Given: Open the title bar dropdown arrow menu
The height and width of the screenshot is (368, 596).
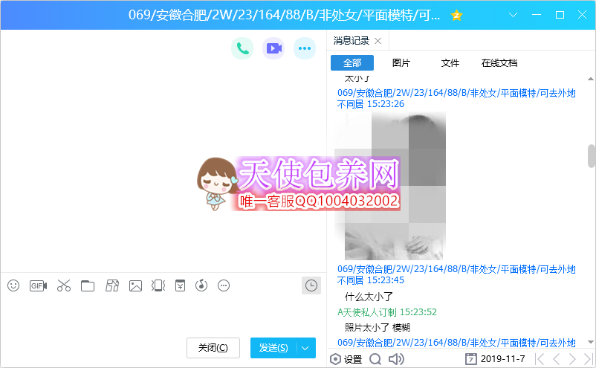Looking at the screenshot, I should coord(513,15).
